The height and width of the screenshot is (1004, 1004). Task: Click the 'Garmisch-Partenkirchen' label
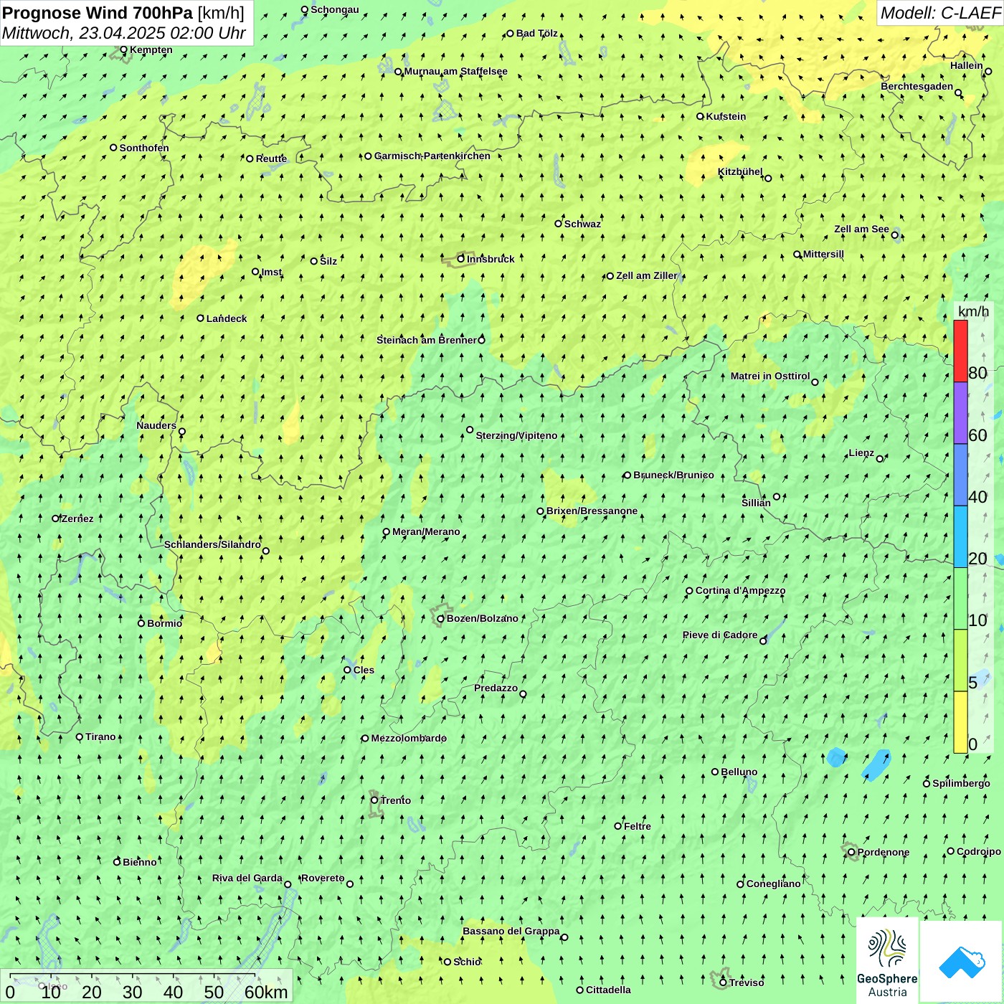tap(432, 156)
